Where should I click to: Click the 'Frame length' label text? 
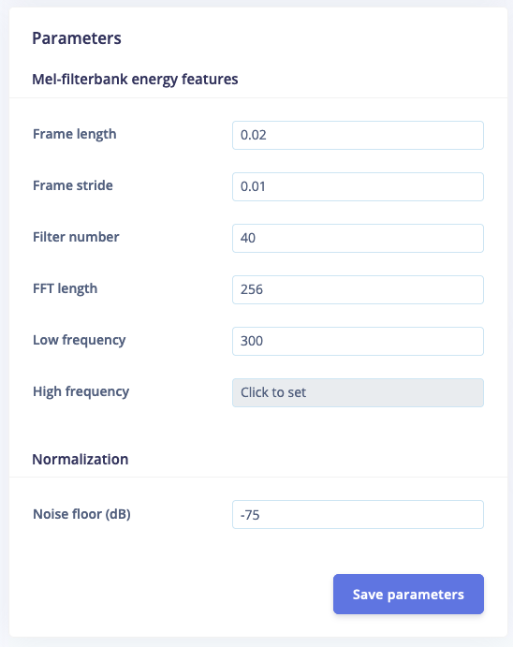(x=75, y=135)
